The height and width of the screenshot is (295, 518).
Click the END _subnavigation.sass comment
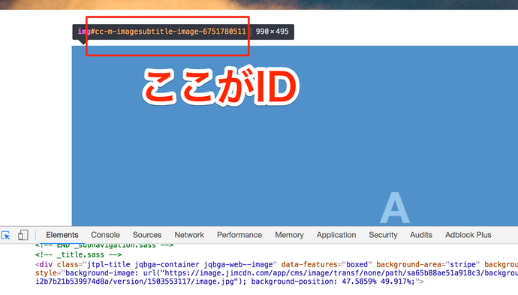104,245
